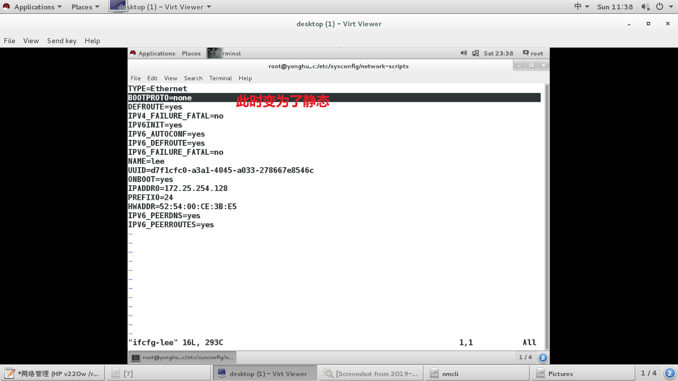This screenshot has width=678, height=381.
Task: Click the DEFROUTE=yes line
Action: (155, 107)
